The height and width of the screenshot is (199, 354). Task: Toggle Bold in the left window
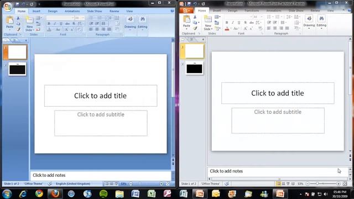(49, 24)
